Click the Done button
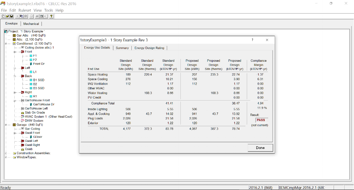The image size is (354, 190). [260, 148]
